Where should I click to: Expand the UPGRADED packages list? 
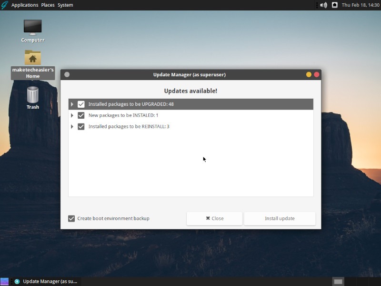(x=72, y=103)
